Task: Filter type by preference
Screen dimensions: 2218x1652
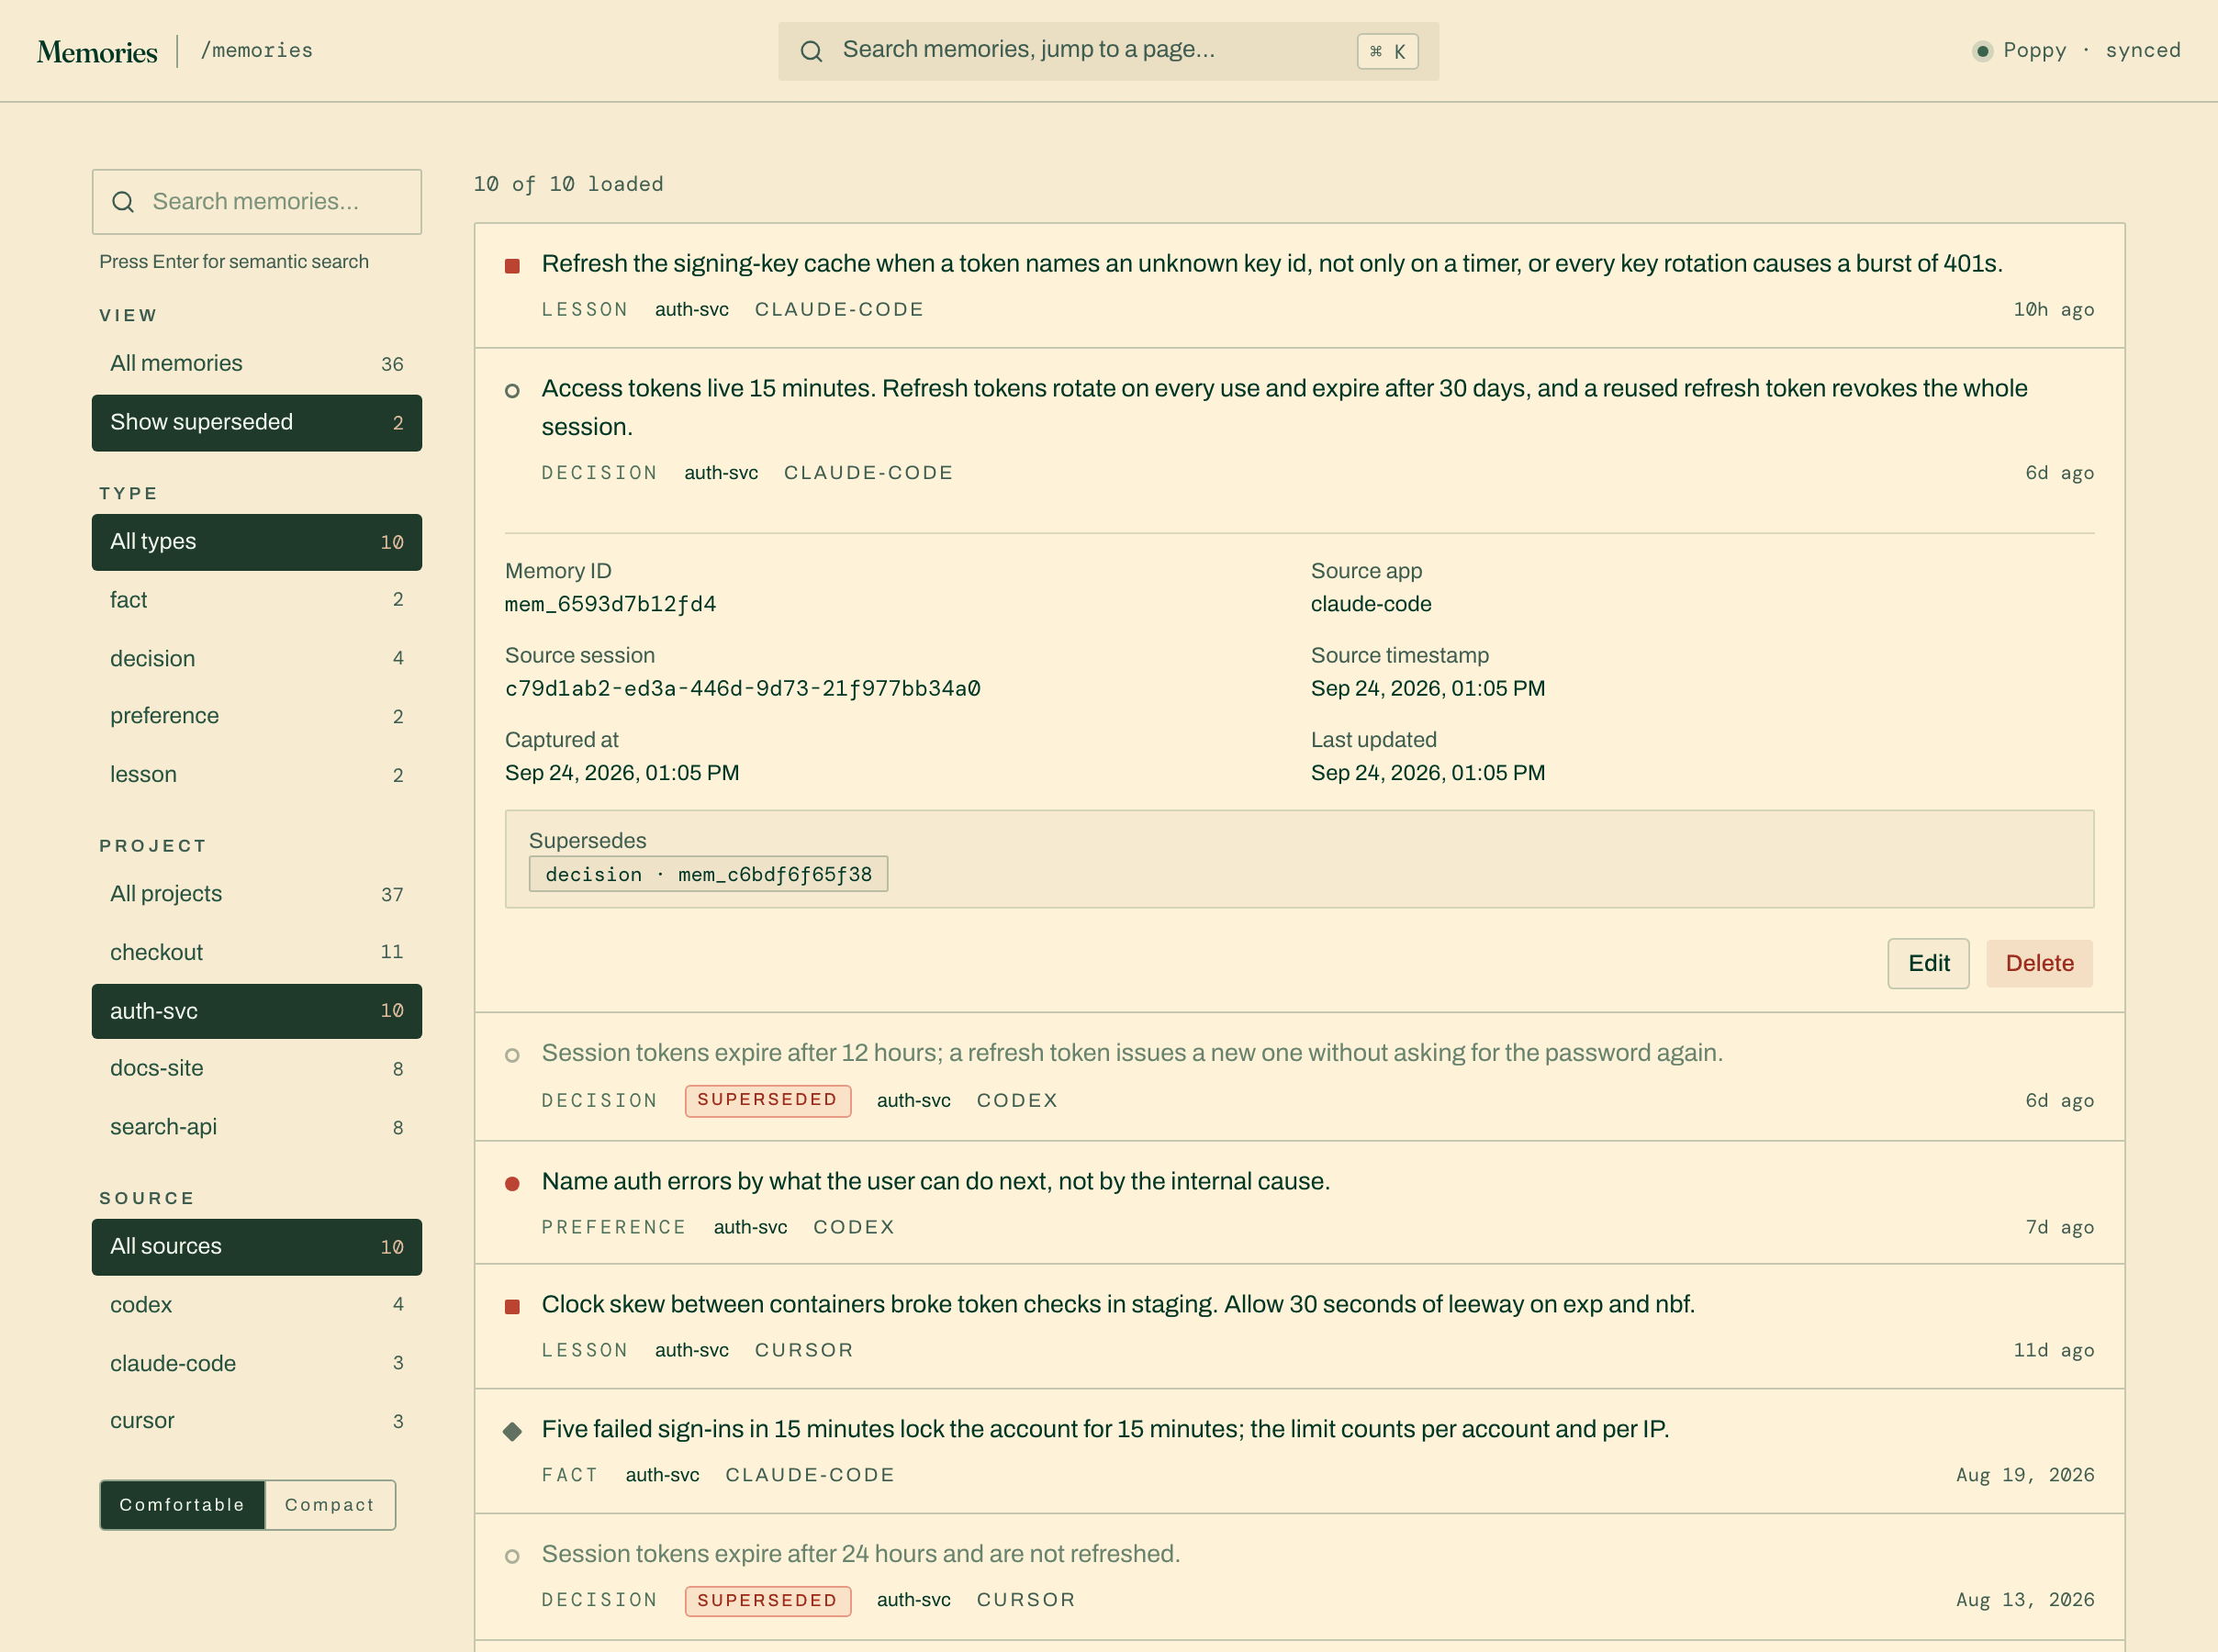Action: 257,716
